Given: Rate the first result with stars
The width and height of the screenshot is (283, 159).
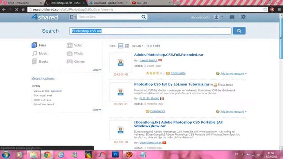Looking at the screenshot, I should click(154, 73).
